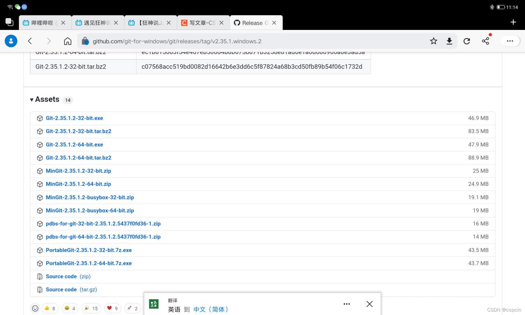Open the browser home page

point(68,41)
